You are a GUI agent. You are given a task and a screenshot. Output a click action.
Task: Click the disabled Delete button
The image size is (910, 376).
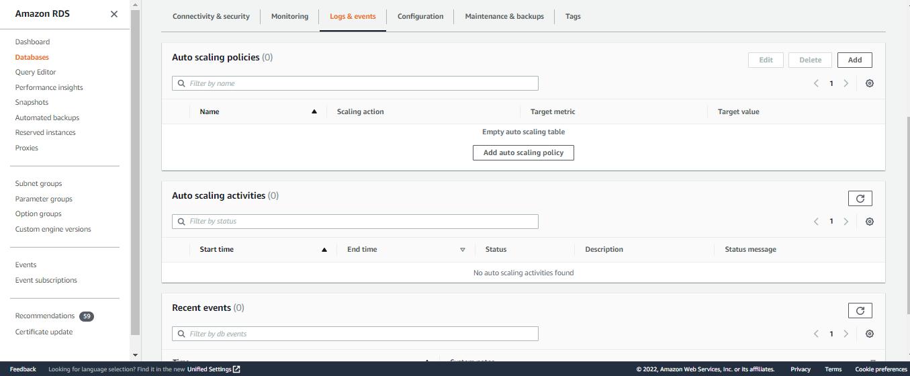click(810, 60)
